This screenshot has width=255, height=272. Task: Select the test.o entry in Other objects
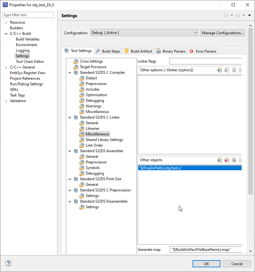(190, 168)
